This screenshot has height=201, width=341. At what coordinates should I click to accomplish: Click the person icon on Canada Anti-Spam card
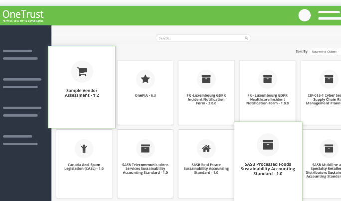tap(84, 149)
